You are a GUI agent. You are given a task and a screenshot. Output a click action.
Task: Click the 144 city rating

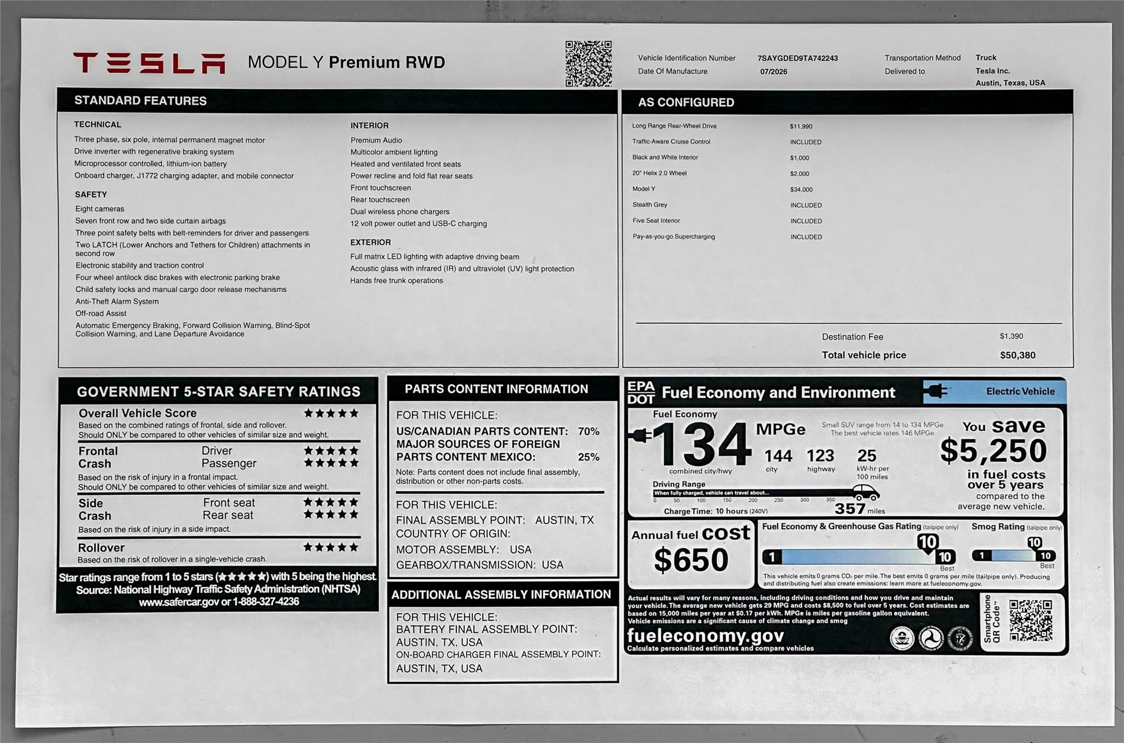coord(778,456)
